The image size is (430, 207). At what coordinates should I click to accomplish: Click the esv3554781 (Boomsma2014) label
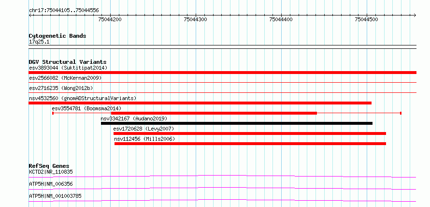86,108
